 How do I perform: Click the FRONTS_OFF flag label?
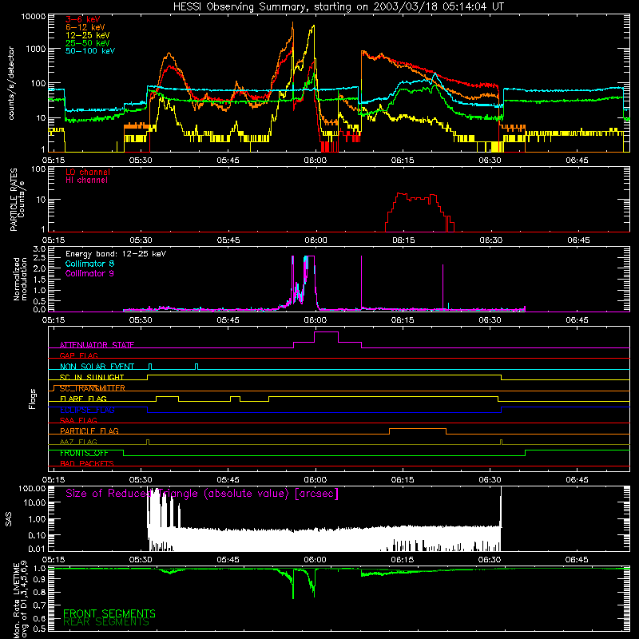pos(84,453)
